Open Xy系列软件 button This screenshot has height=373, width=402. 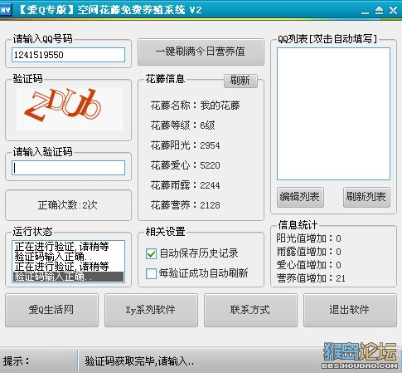[x=151, y=310]
